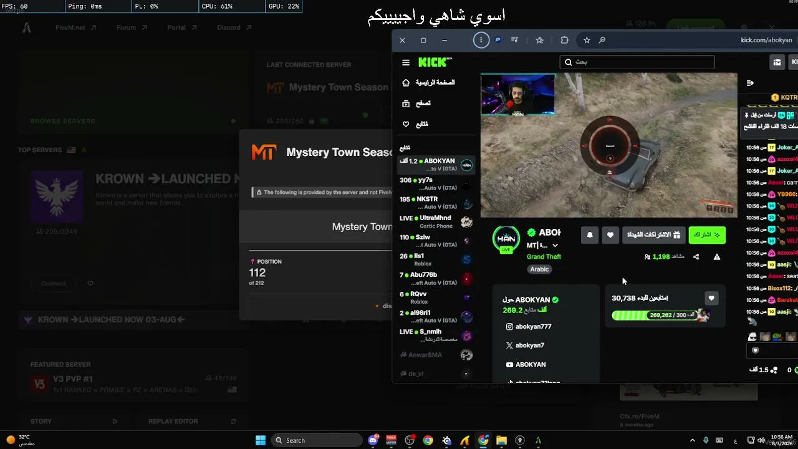Open abokyan7 X profile link
The width and height of the screenshot is (798, 449).
[x=525, y=345]
